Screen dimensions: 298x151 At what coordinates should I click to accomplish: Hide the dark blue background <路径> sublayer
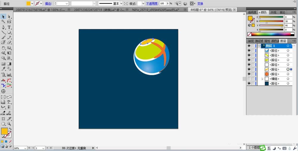click(249, 83)
